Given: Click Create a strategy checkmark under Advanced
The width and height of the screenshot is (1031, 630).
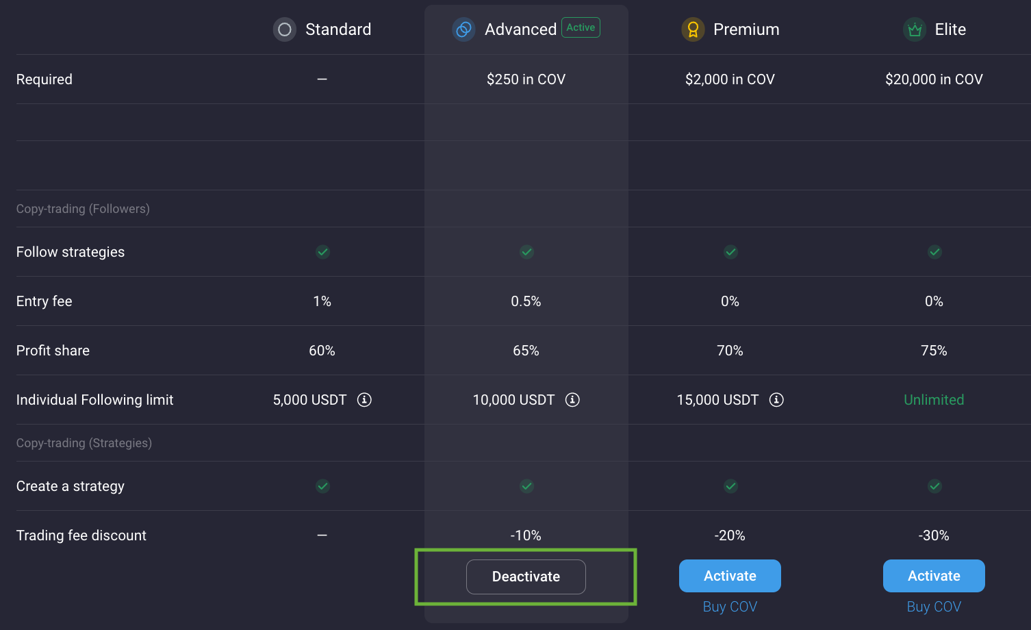Looking at the screenshot, I should tap(526, 486).
